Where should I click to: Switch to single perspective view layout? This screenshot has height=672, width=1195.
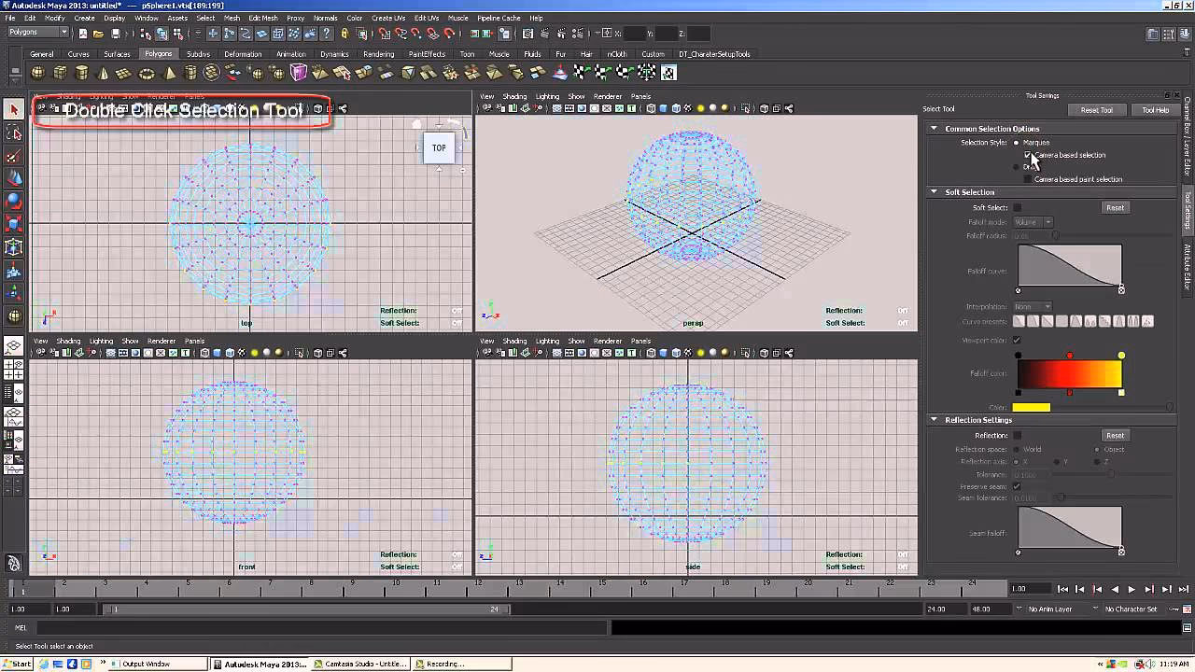tap(13, 347)
